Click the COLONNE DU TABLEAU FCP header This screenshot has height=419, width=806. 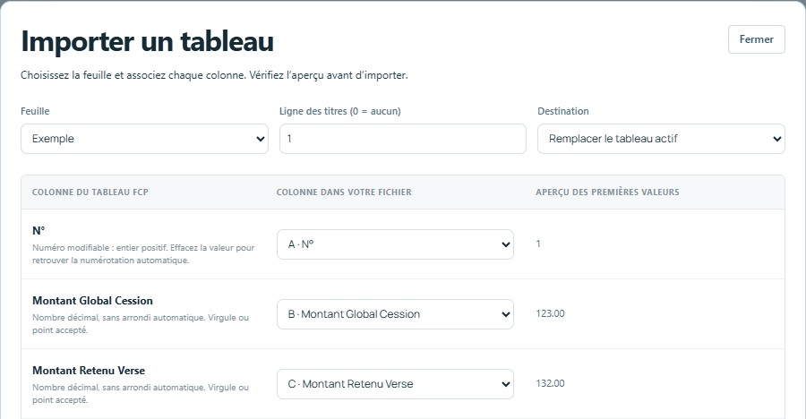tap(90, 192)
